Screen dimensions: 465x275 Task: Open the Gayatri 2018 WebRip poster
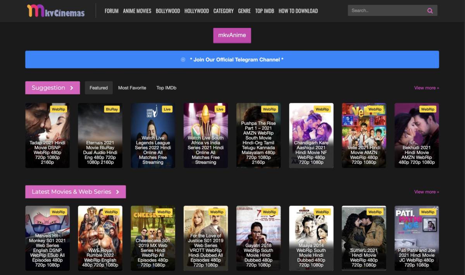coord(258,238)
